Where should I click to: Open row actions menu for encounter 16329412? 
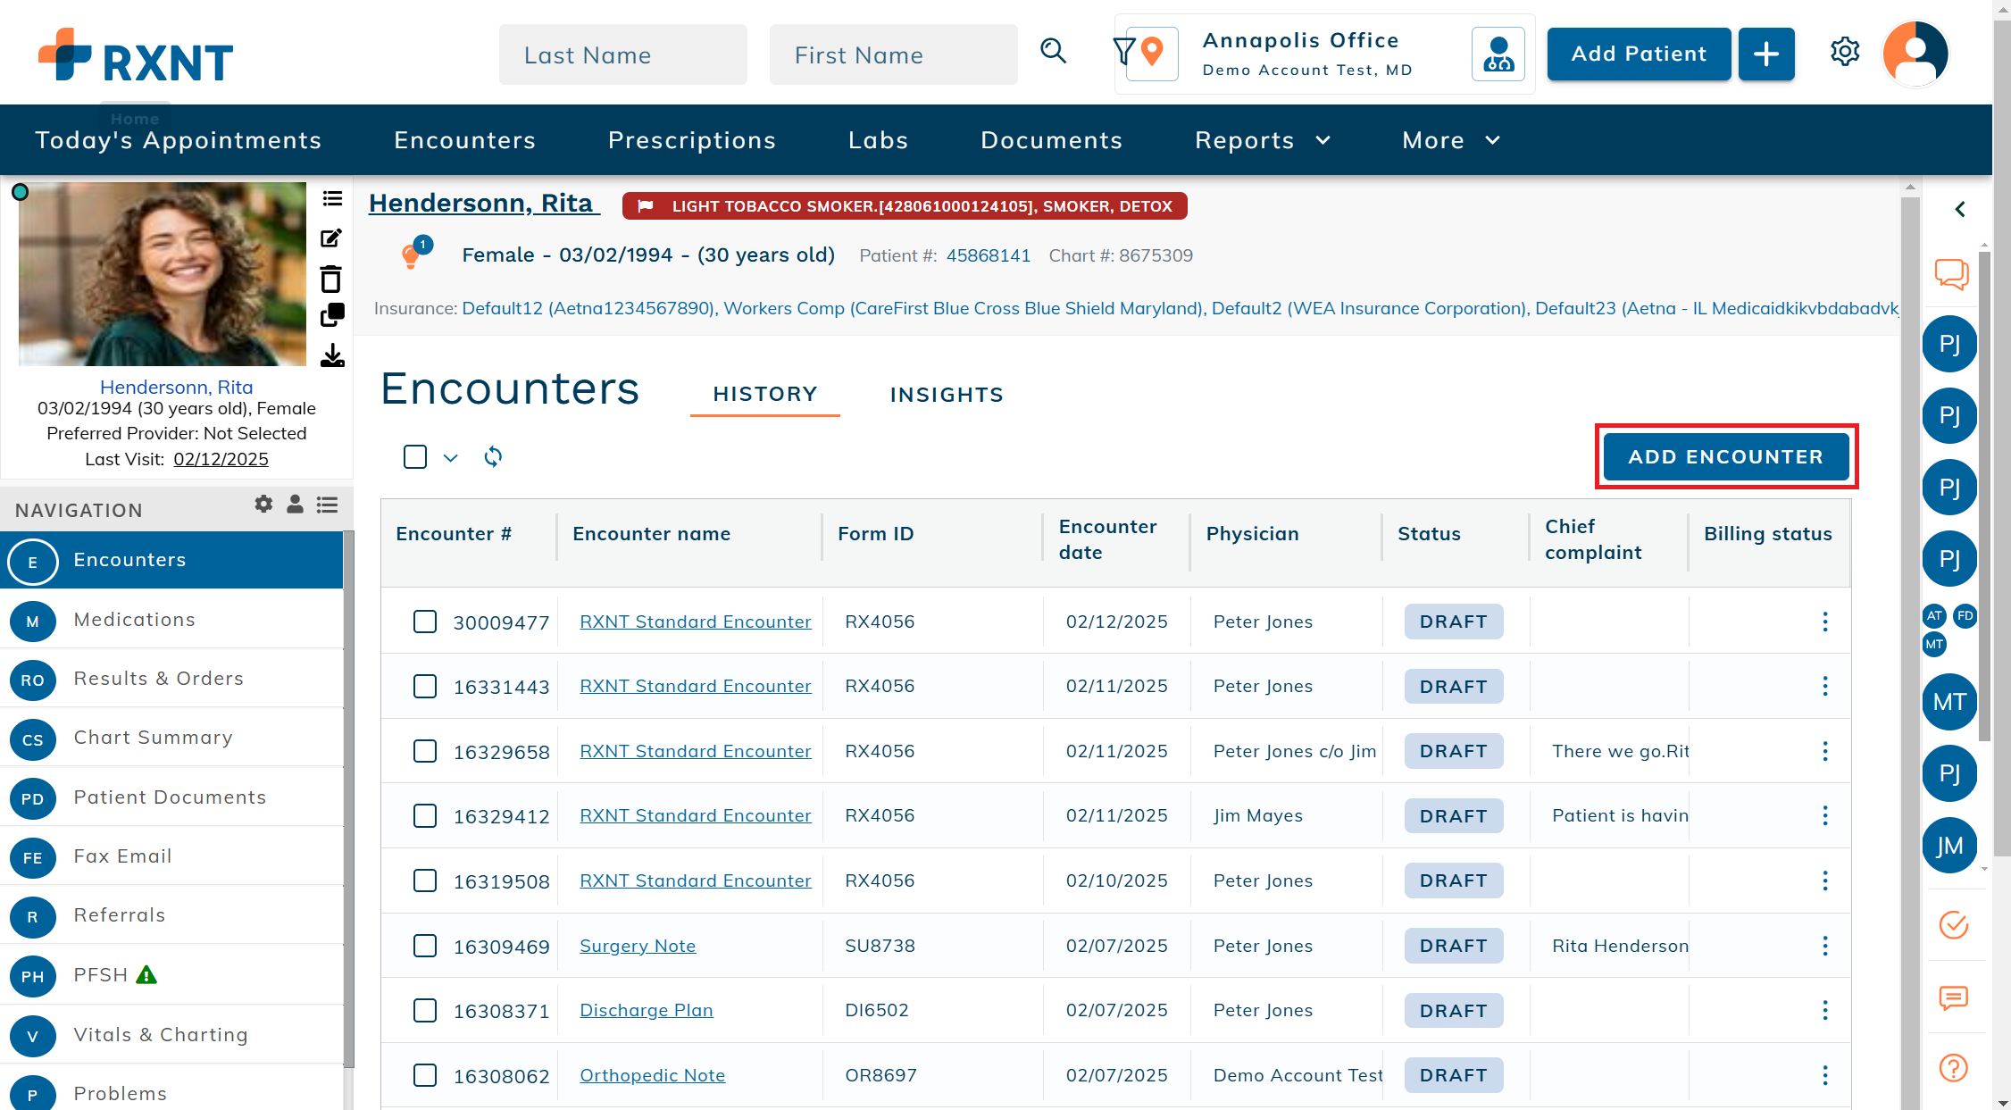point(1825,816)
